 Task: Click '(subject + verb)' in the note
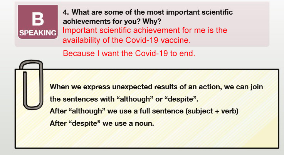212,111
